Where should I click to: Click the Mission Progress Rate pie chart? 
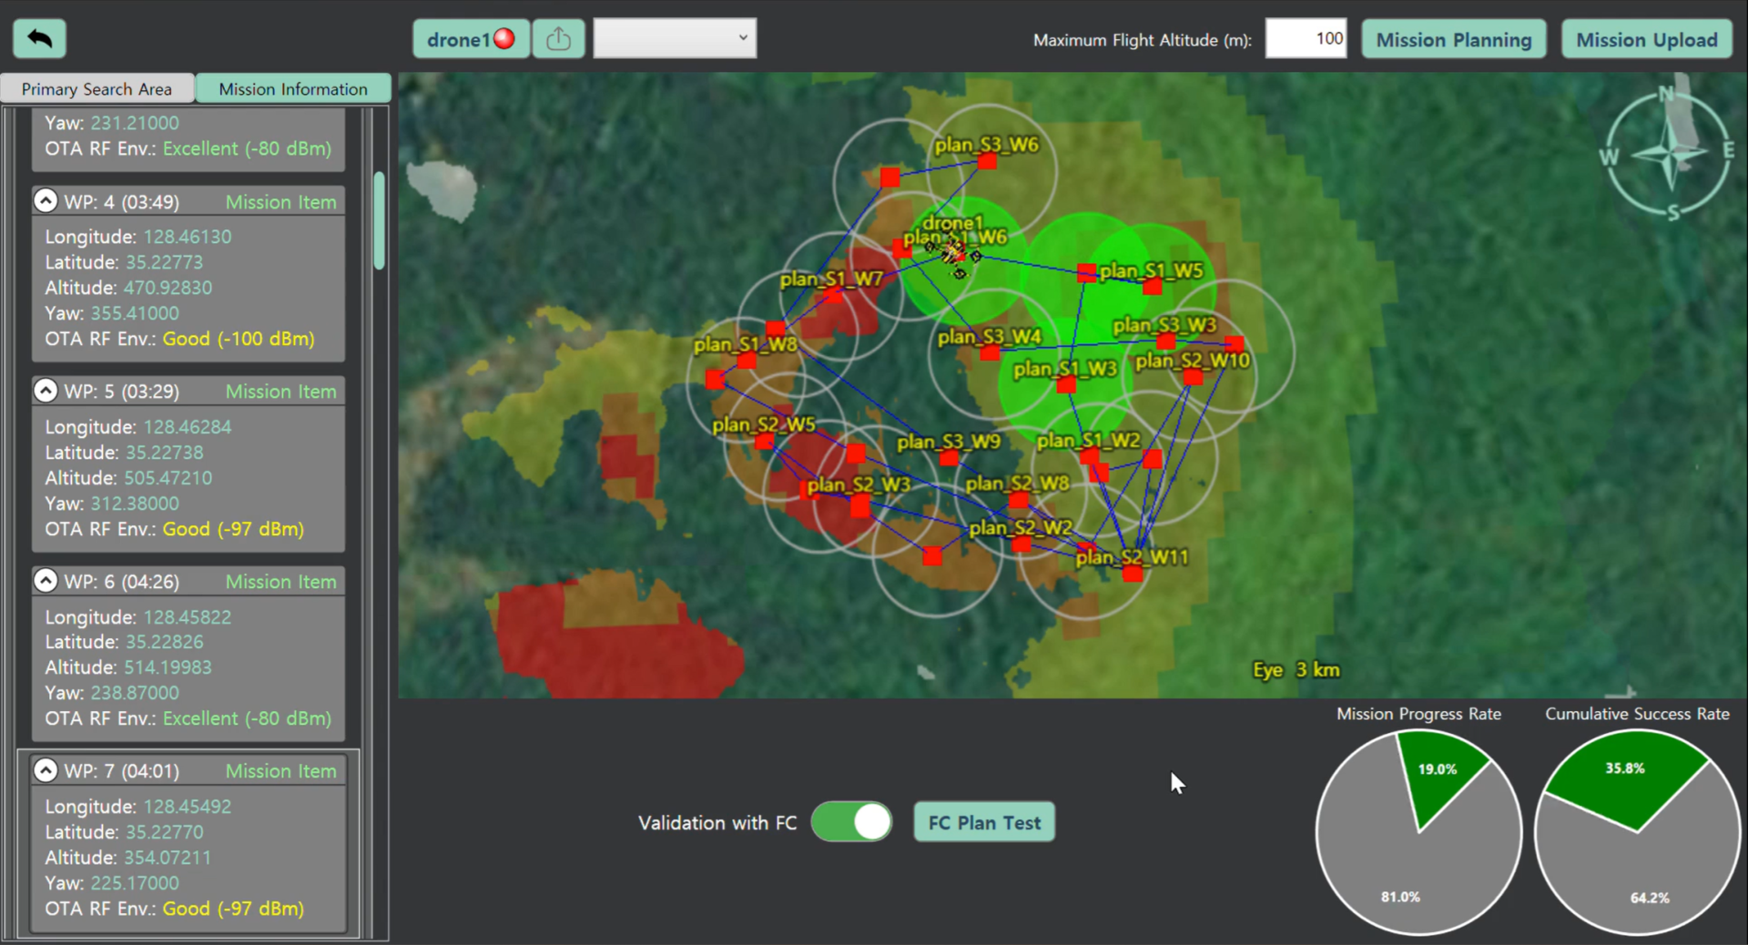(1418, 832)
